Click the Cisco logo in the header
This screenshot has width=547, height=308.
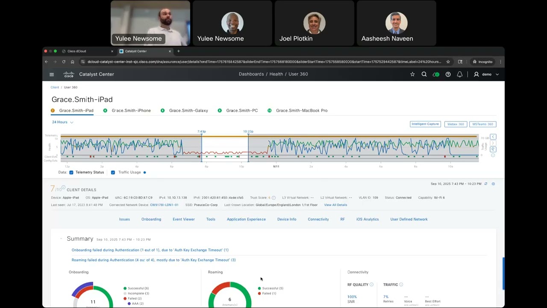point(69,74)
